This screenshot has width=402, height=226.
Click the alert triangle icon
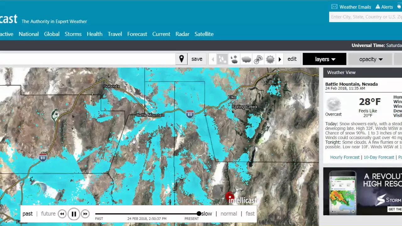(378, 7)
